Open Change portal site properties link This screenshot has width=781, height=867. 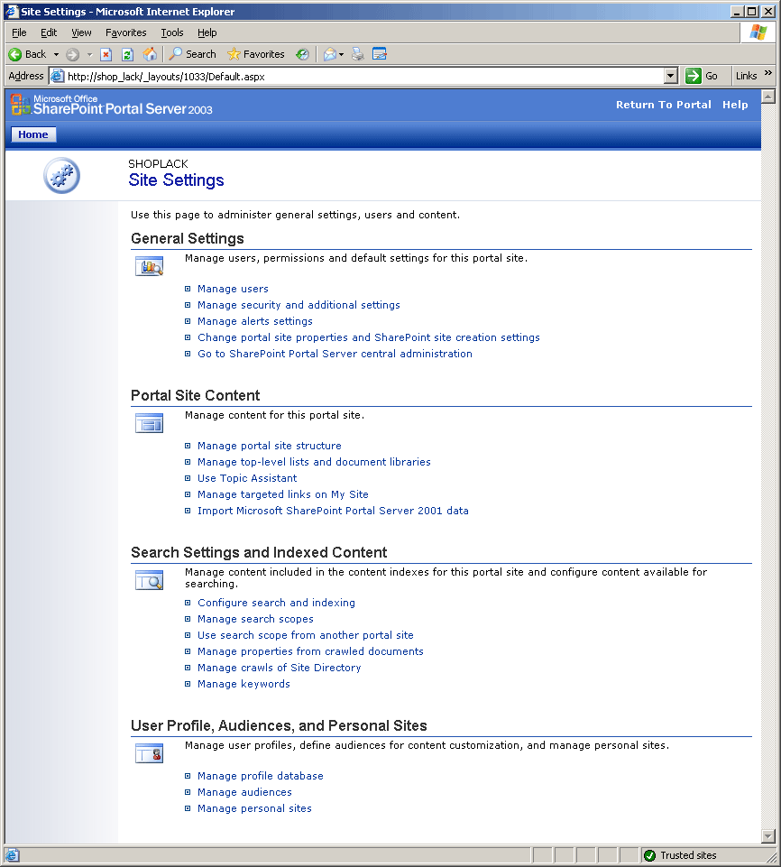pyautogui.click(x=369, y=337)
